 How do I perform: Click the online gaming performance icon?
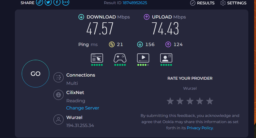tap(120, 58)
